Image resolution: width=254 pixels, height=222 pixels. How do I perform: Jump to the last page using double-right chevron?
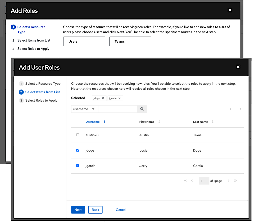pyautogui.click(x=235, y=181)
